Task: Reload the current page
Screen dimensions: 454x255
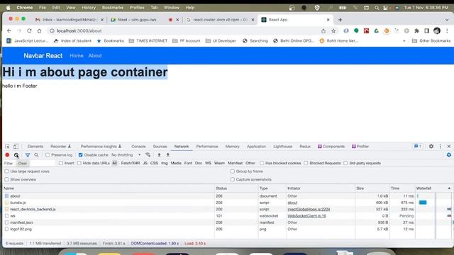Action: pos(29,30)
